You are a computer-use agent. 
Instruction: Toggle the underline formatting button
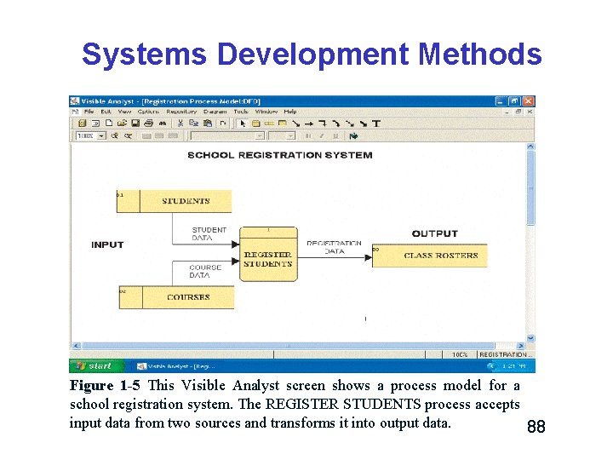pyautogui.click(x=335, y=135)
